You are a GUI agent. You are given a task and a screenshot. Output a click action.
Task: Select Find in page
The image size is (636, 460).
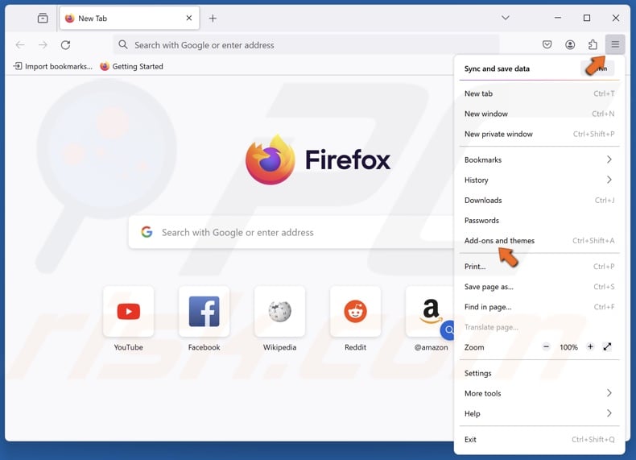tap(539, 307)
